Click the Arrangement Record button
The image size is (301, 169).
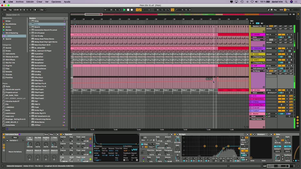[132, 10]
